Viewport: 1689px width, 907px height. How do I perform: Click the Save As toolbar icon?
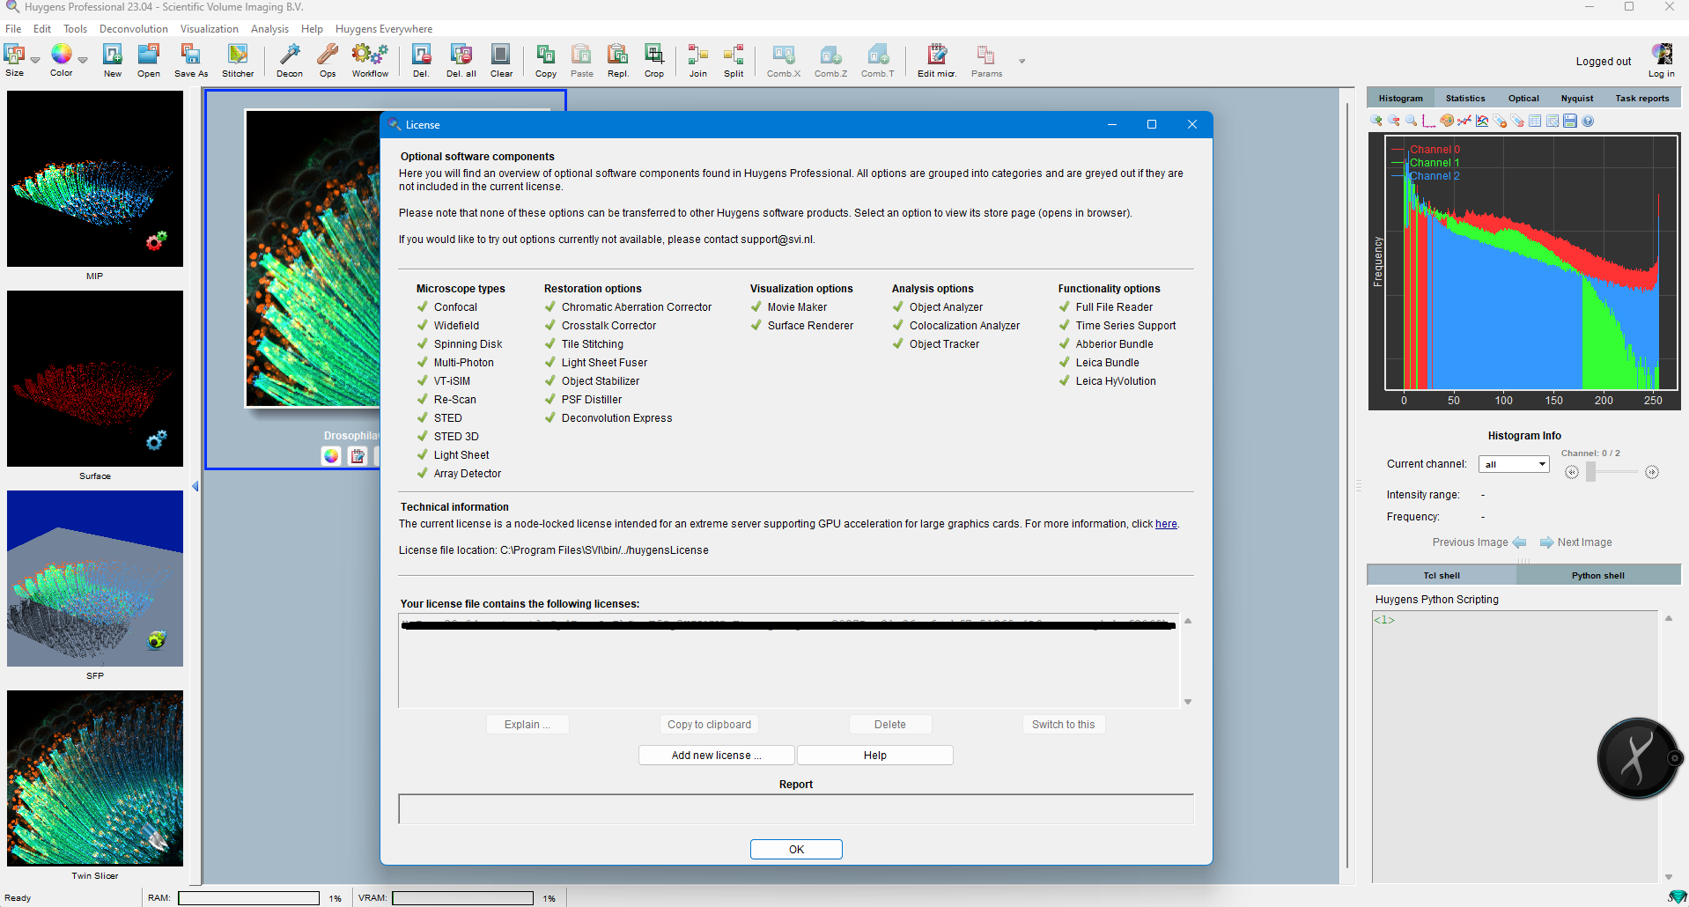pos(191,61)
